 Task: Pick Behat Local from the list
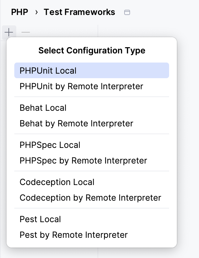(x=43, y=108)
